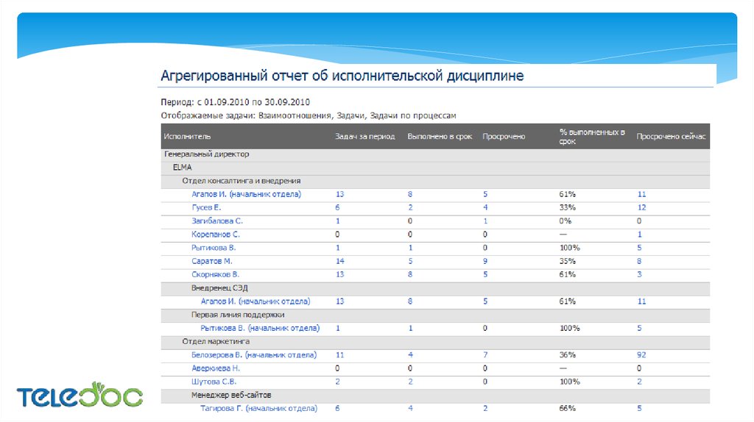Click the Корепанов С. name link

[216, 235]
